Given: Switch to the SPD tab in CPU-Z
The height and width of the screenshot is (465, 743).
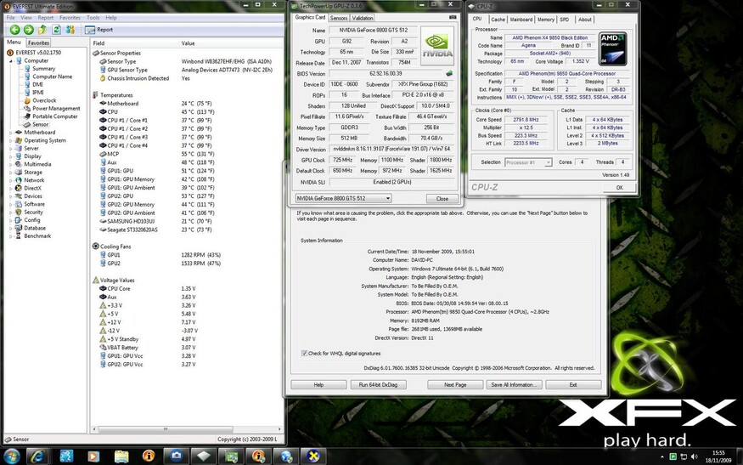Looking at the screenshot, I should 565,20.
